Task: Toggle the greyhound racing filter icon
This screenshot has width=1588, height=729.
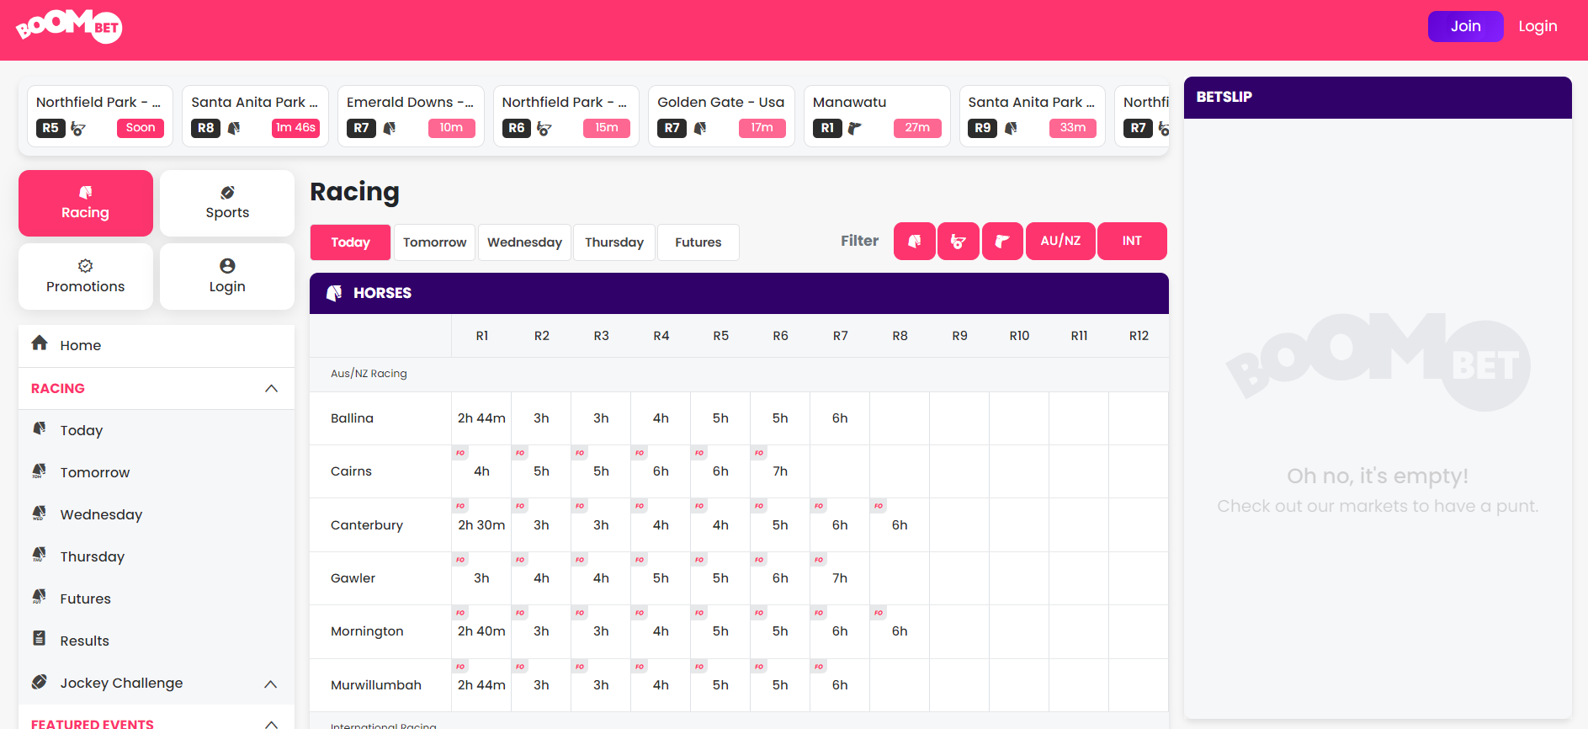Action: 1002,242
